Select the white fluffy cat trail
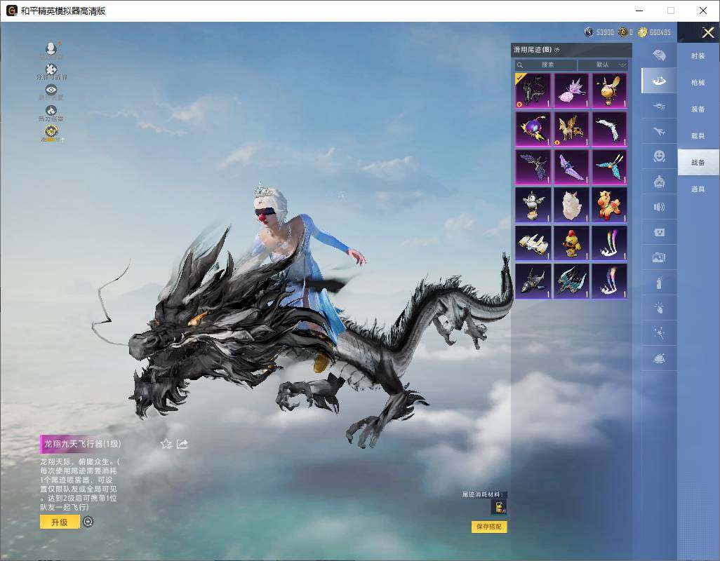The height and width of the screenshot is (561, 720). tap(571, 205)
